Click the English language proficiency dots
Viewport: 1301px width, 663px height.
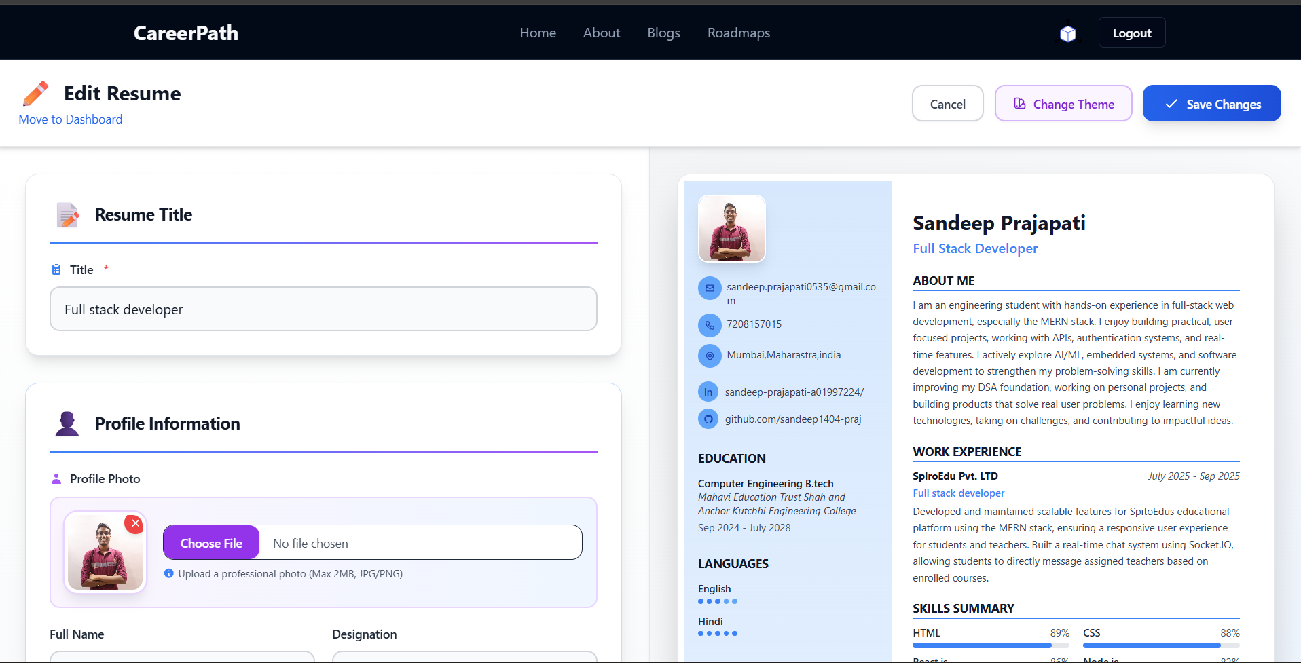coord(718,601)
